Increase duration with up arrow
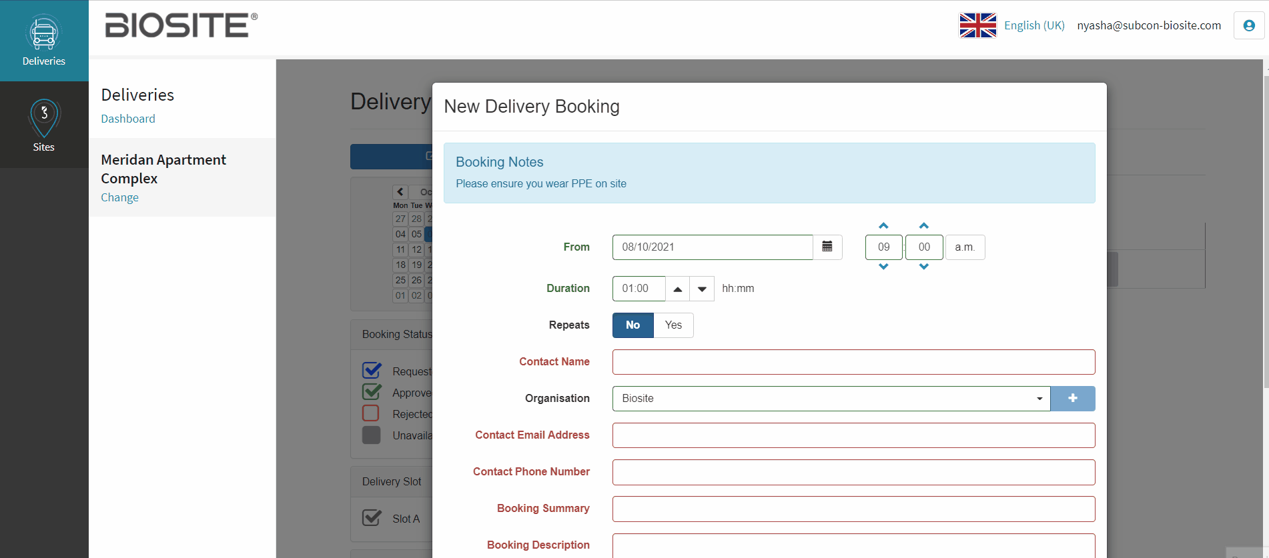The width and height of the screenshot is (1269, 558). click(677, 289)
